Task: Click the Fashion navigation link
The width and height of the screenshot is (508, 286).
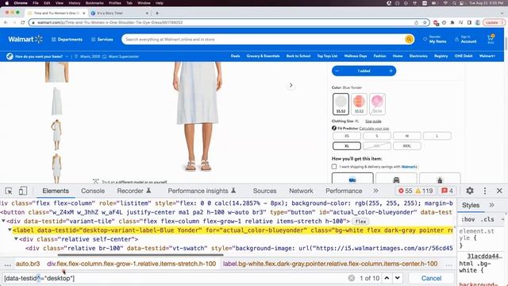Action: coord(379,56)
